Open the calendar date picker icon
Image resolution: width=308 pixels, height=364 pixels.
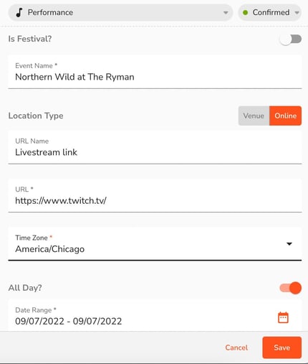click(x=283, y=318)
